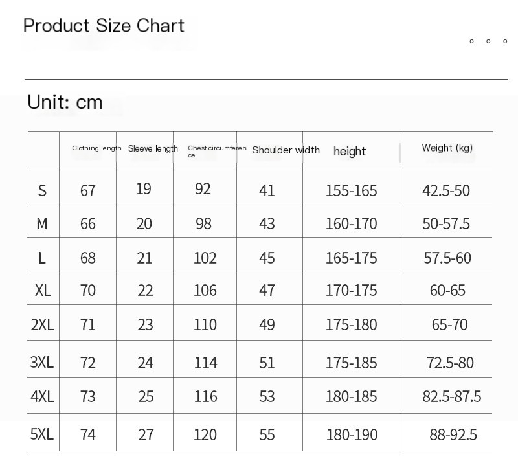Image resolution: width=518 pixels, height=472 pixels.
Task: Click the Shoulder width column header
Action: pyautogui.click(x=286, y=150)
